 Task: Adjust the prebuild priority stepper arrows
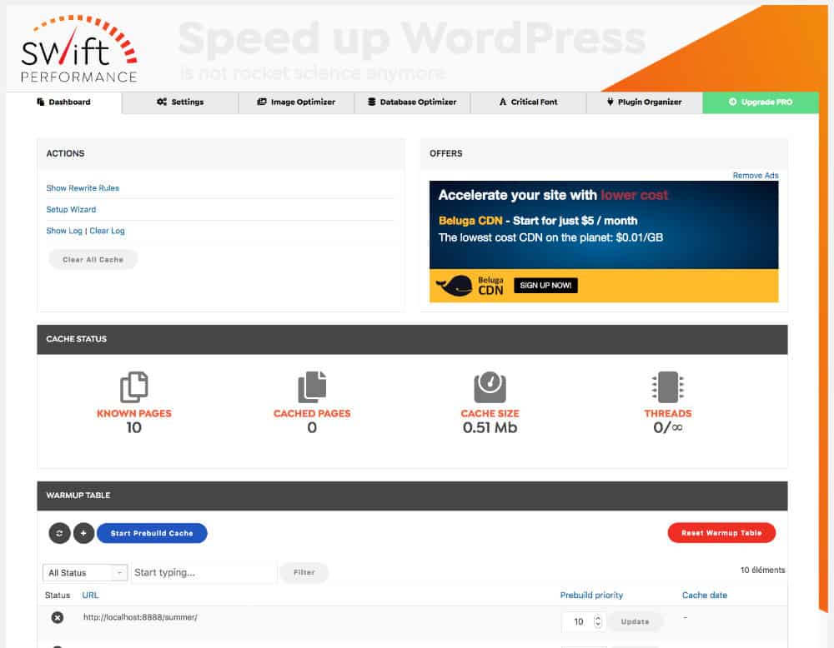597,621
